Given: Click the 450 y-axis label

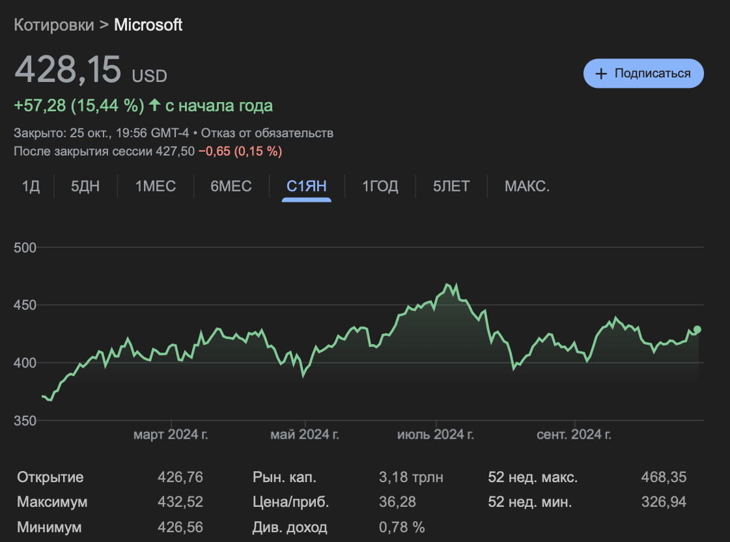Looking at the screenshot, I should 25,305.
